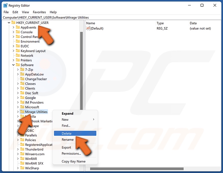Click the Software folder icon

[18, 65]
